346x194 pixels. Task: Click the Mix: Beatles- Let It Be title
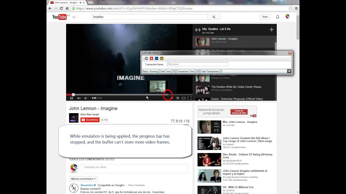point(216,29)
